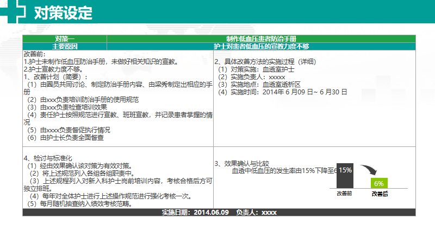435x244 pixels.
Task: Click line 2.护士宣教力度不够
Action: click(53, 69)
